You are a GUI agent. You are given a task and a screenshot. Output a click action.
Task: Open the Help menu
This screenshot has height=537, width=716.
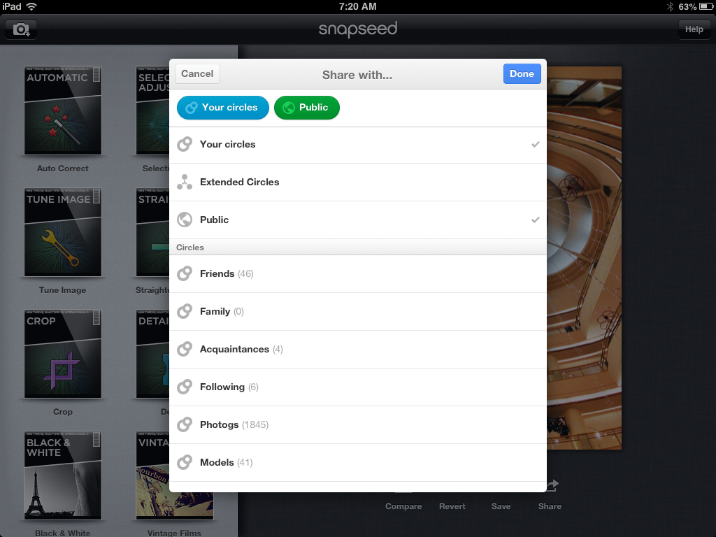click(x=693, y=29)
